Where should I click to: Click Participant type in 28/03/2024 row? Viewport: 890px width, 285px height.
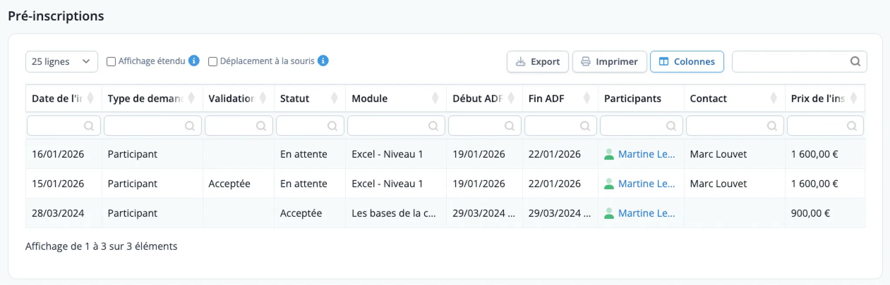[133, 213]
